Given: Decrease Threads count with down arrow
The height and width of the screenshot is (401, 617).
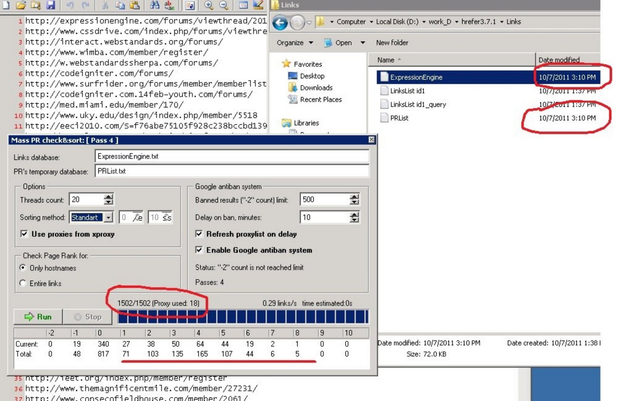Looking at the screenshot, I should (108, 202).
